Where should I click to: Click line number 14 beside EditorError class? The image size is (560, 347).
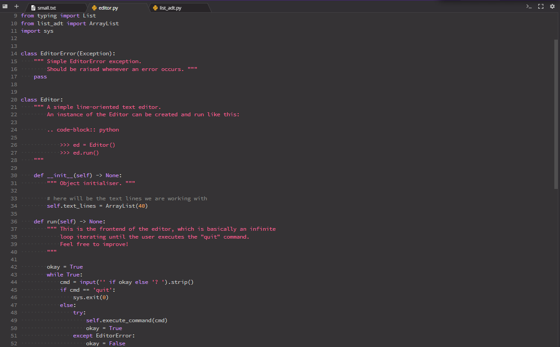point(14,53)
